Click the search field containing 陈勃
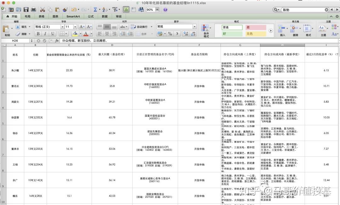 (x=303, y=10)
